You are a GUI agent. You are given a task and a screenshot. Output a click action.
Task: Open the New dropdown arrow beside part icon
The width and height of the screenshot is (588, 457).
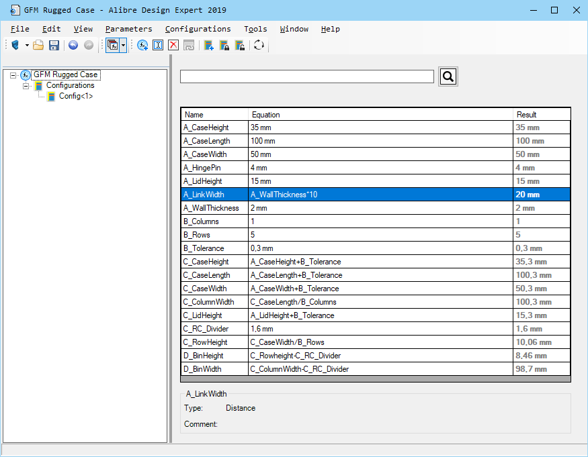coord(27,46)
